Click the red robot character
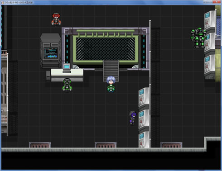 (x=56, y=19)
